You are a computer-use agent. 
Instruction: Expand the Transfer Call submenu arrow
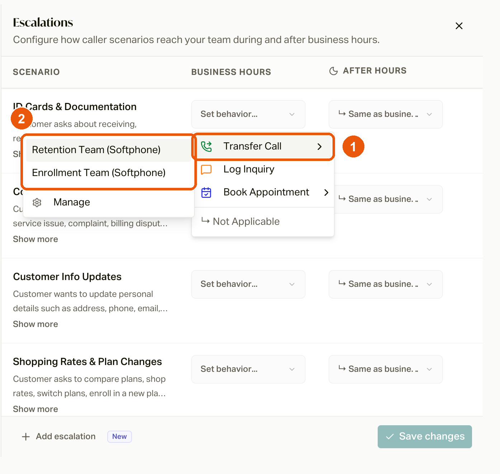pos(320,146)
